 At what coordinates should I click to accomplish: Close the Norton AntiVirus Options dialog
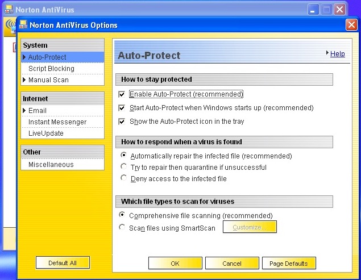click(351, 25)
